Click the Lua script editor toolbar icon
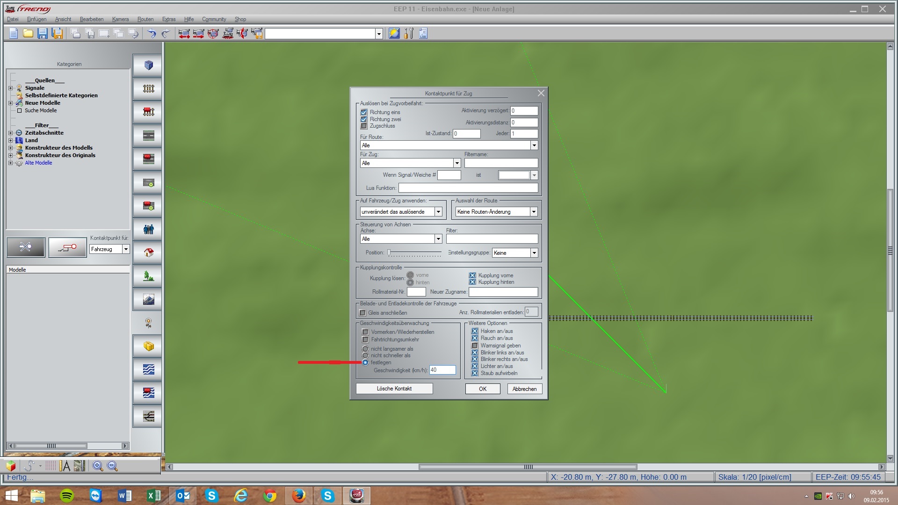Viewport: 898px width, 505px height. (423, 34)
